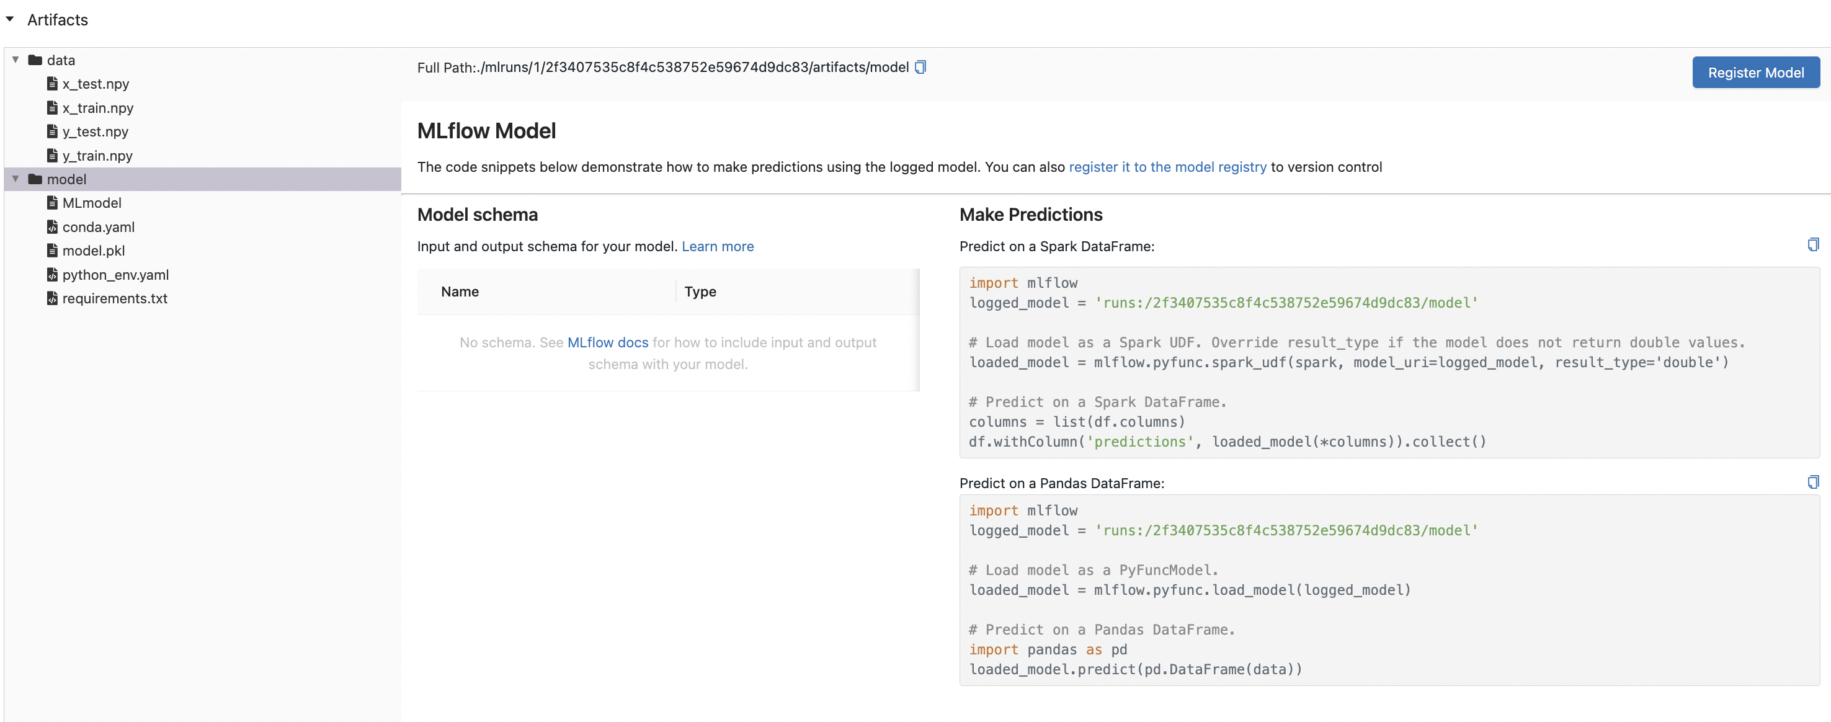Open the model registry link

(x=1167, y=167)
